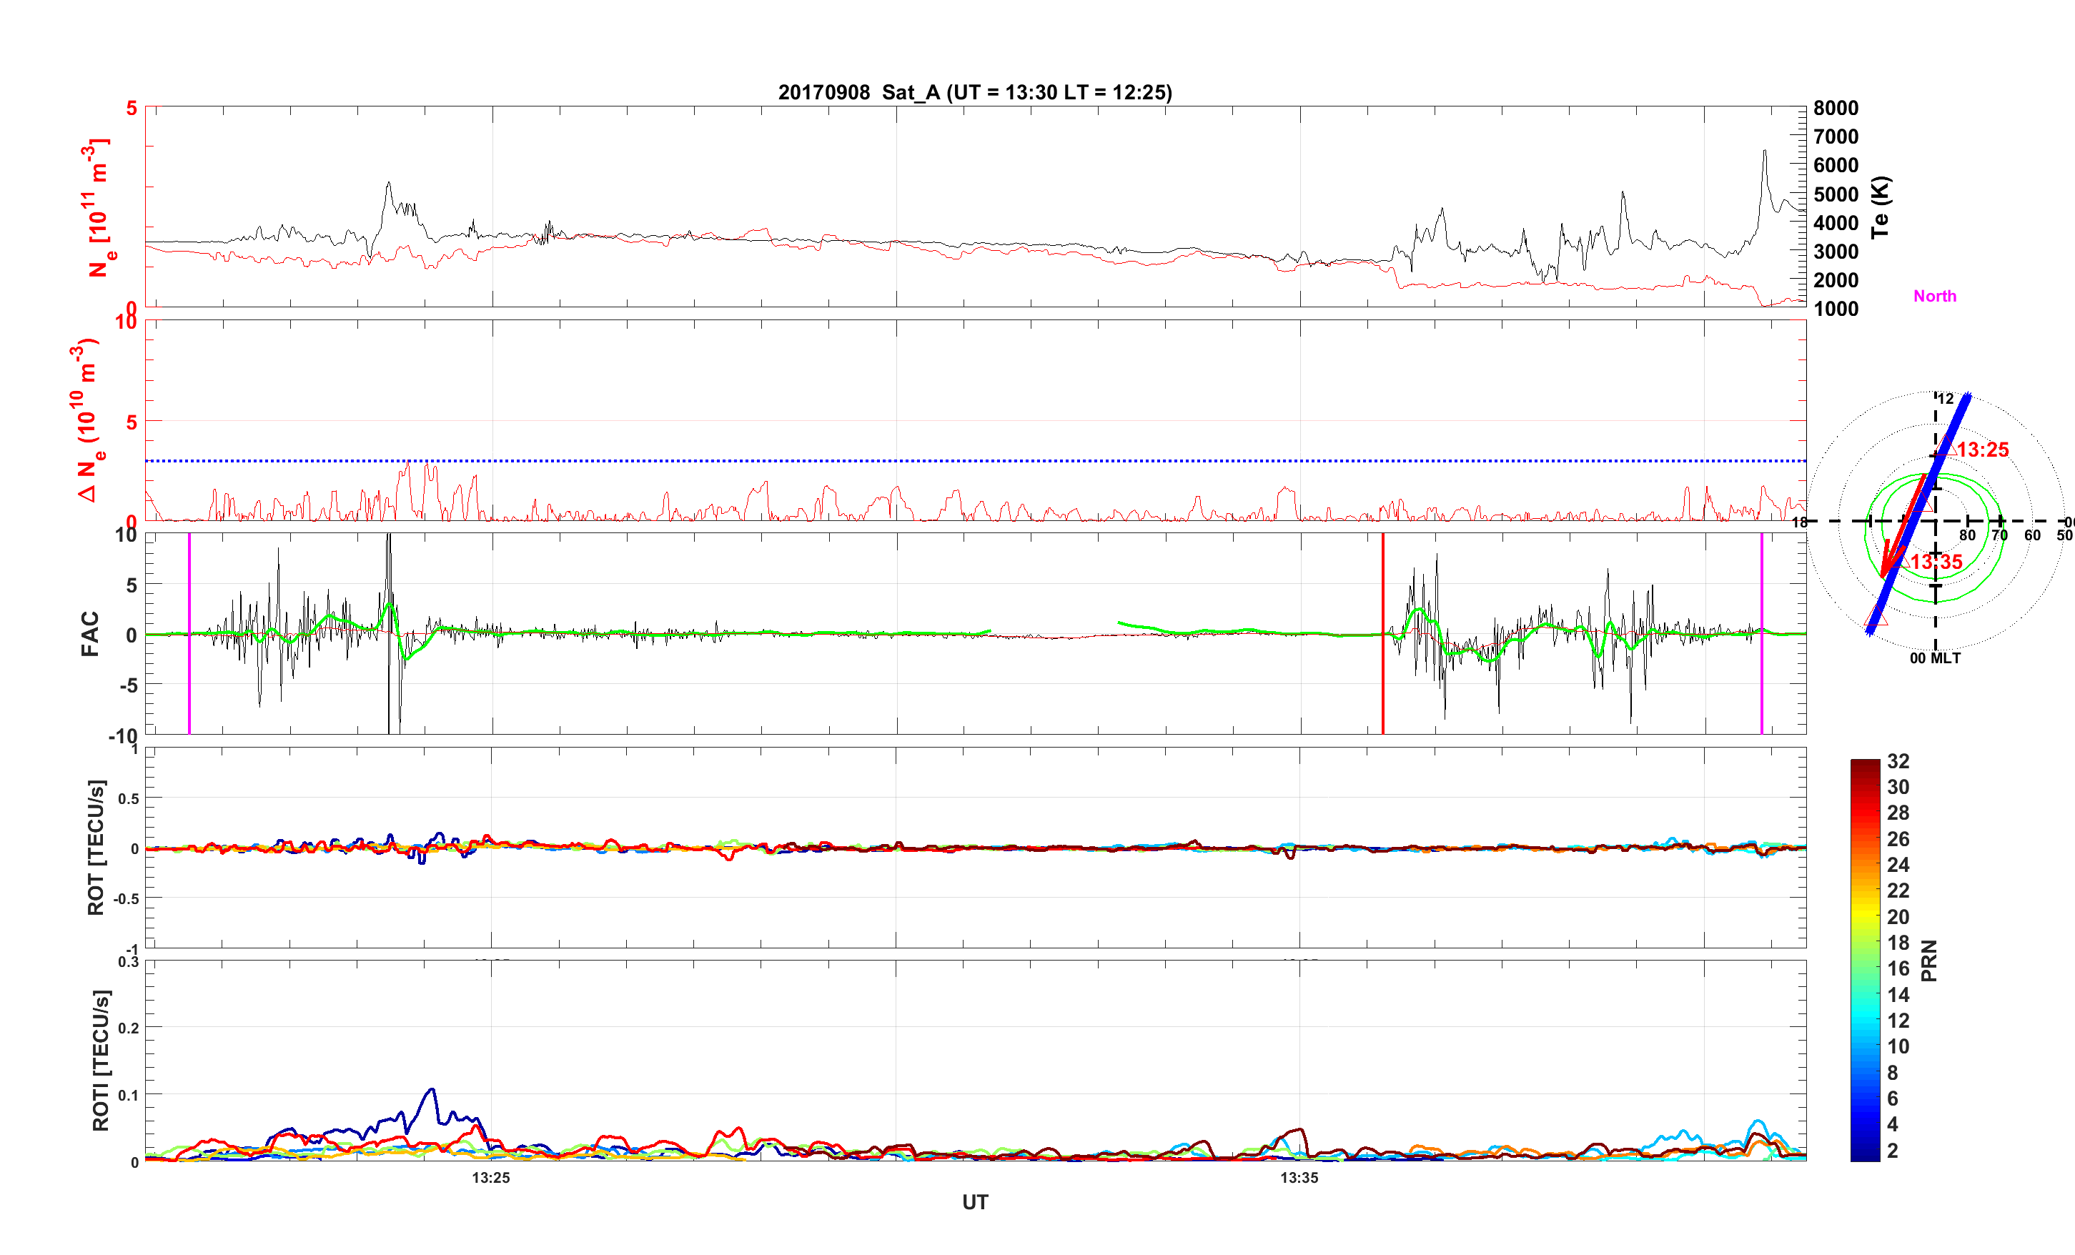Click the 'FAC' y-axis label
This screenshot has height=1255, width=2075.
tap(90, 633)
